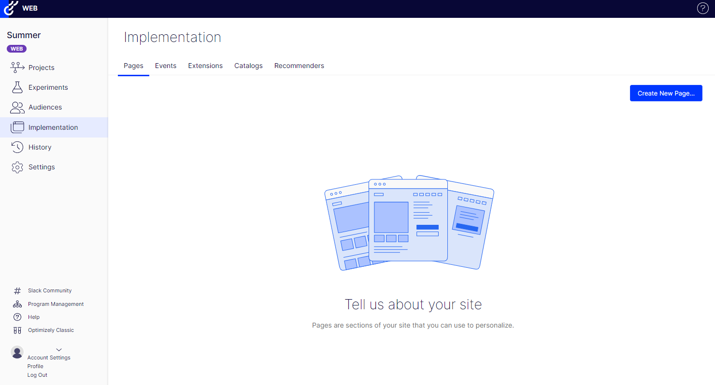Open the Recommenders tab

(299, 66)
